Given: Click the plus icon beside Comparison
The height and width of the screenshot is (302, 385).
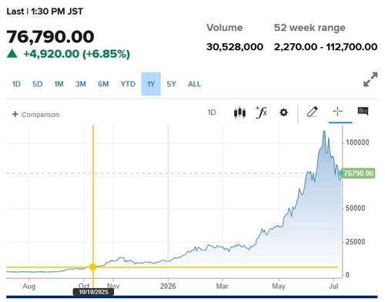Looking at the screenshot, I should 15,114.
